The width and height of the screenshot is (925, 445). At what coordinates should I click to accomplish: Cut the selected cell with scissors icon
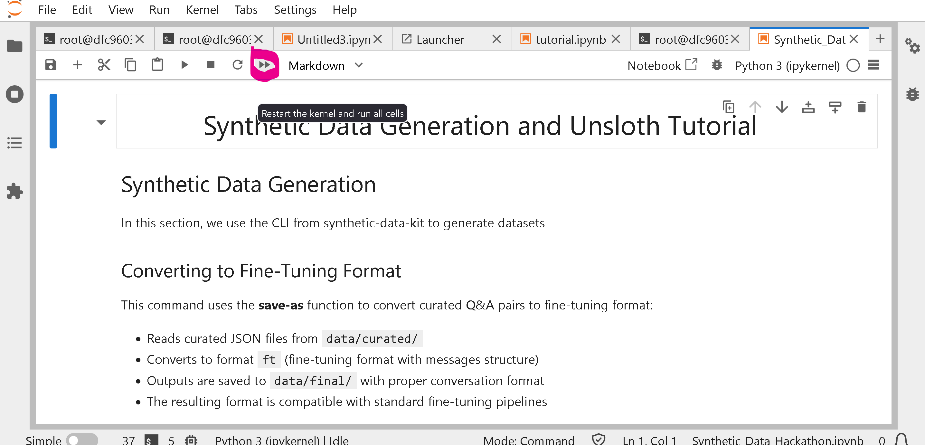[x=104, y=65]
